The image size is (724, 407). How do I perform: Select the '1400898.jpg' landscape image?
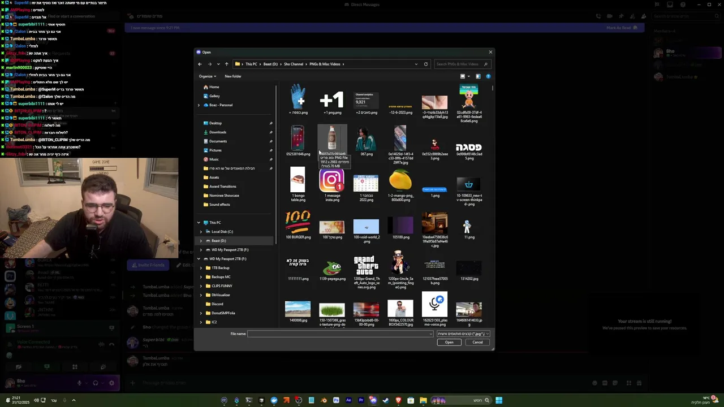coord(298,312)
